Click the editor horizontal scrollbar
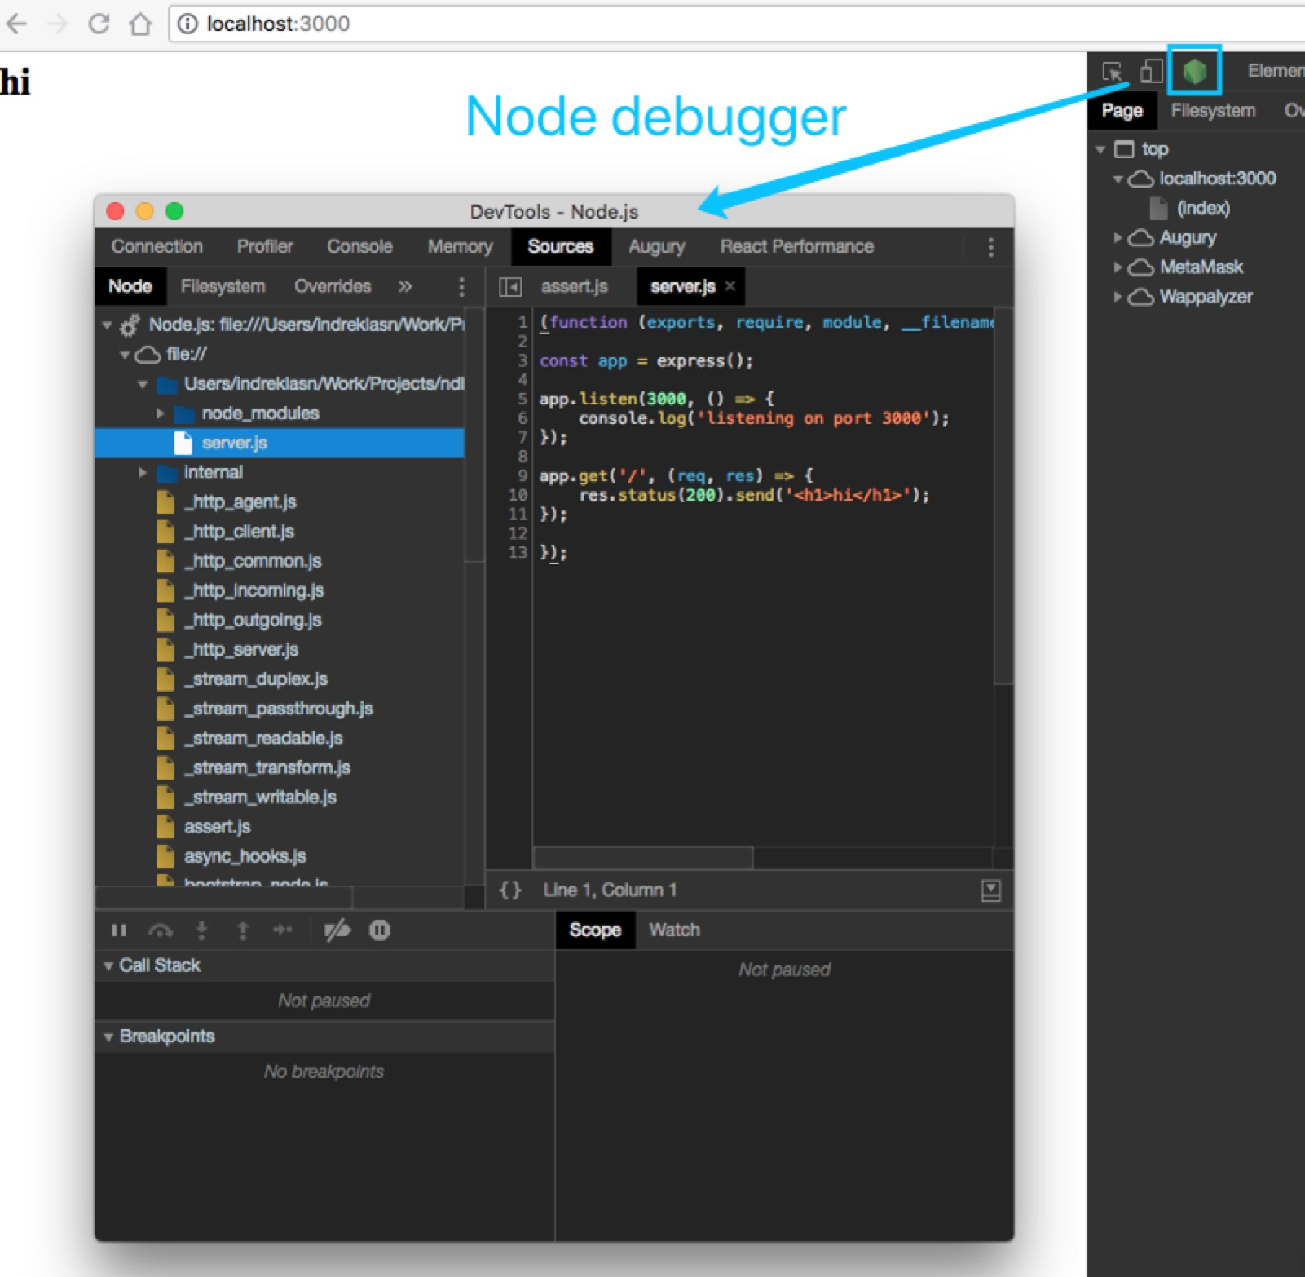This screenshot has height=1277, width=1305. pos(642,858)
